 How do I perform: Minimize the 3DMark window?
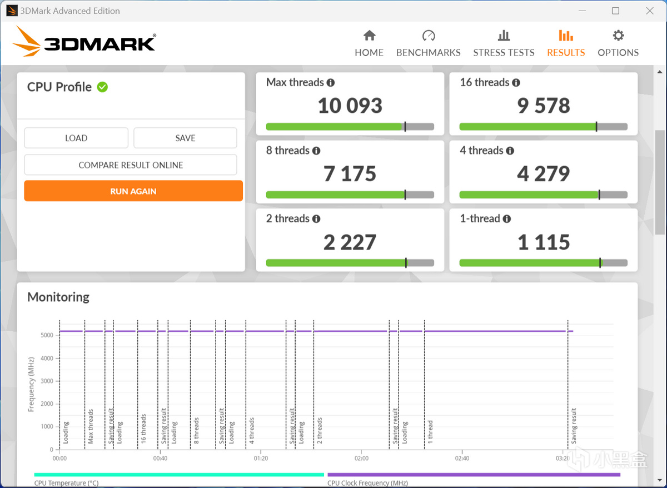point(582,11)
